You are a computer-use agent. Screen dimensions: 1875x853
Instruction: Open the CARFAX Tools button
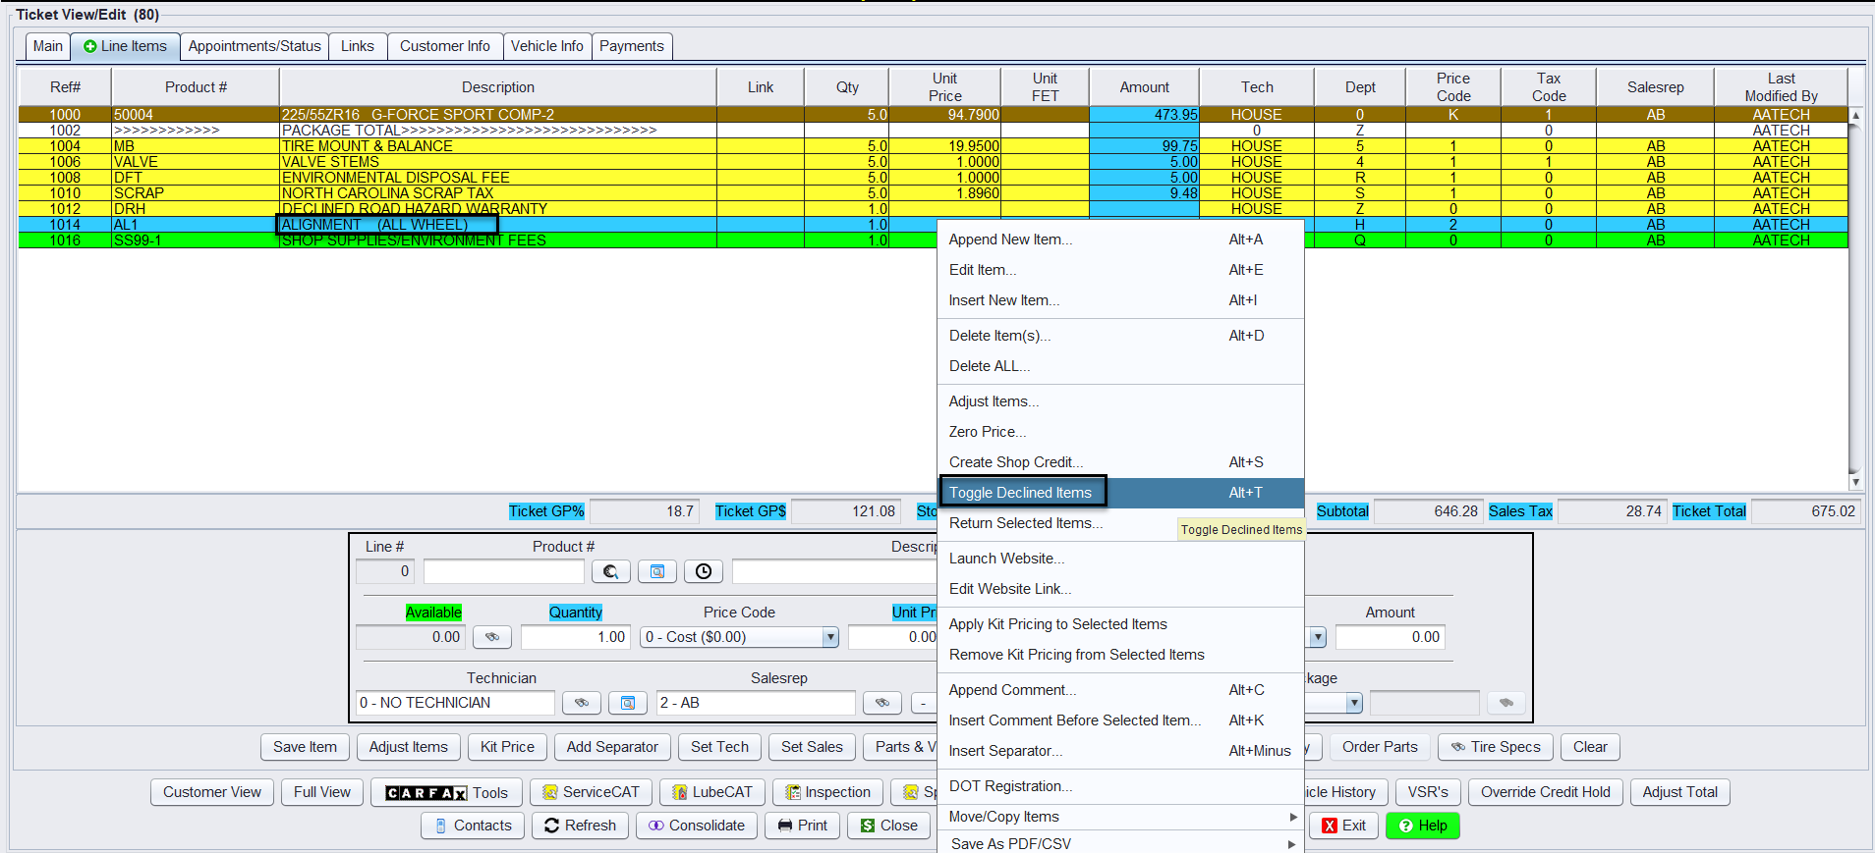[446, 792]
